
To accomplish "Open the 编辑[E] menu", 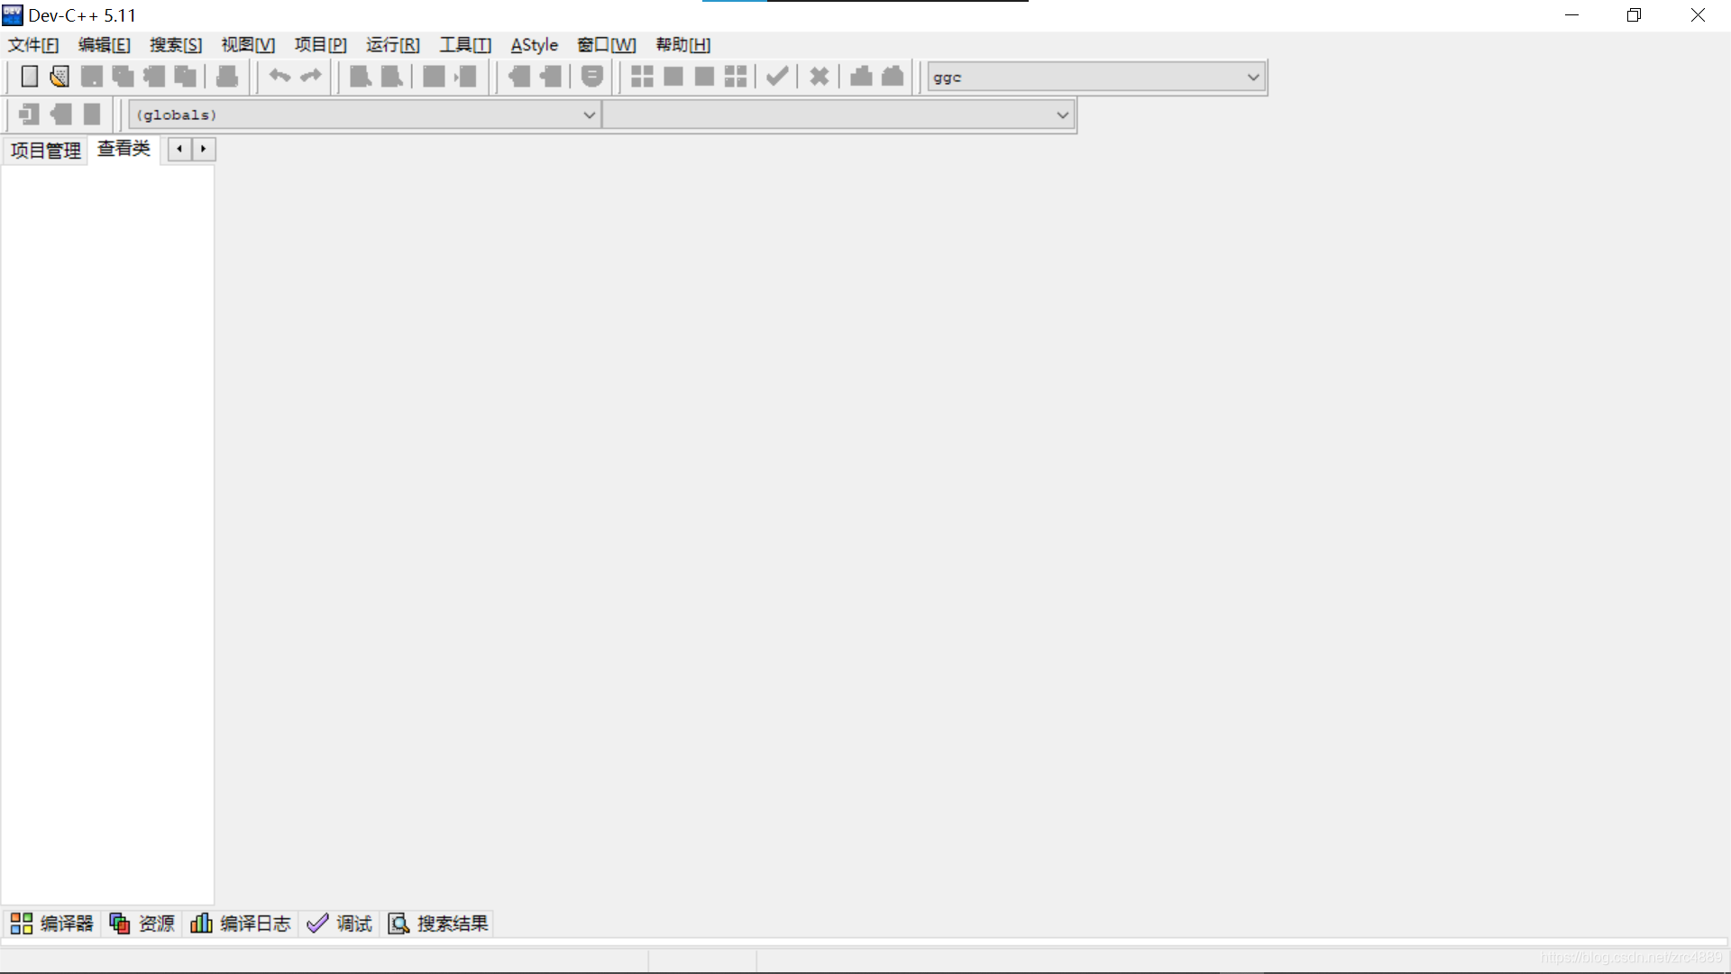I will (x=105, y=45).
